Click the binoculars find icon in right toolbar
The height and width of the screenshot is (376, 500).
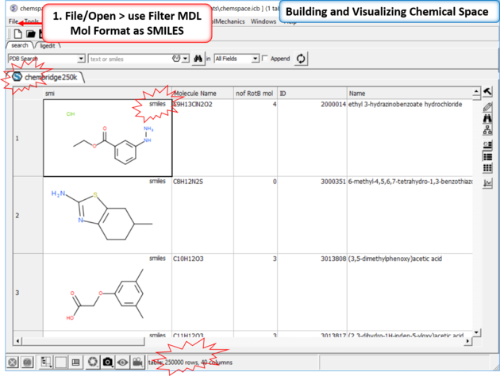(488, 119)
